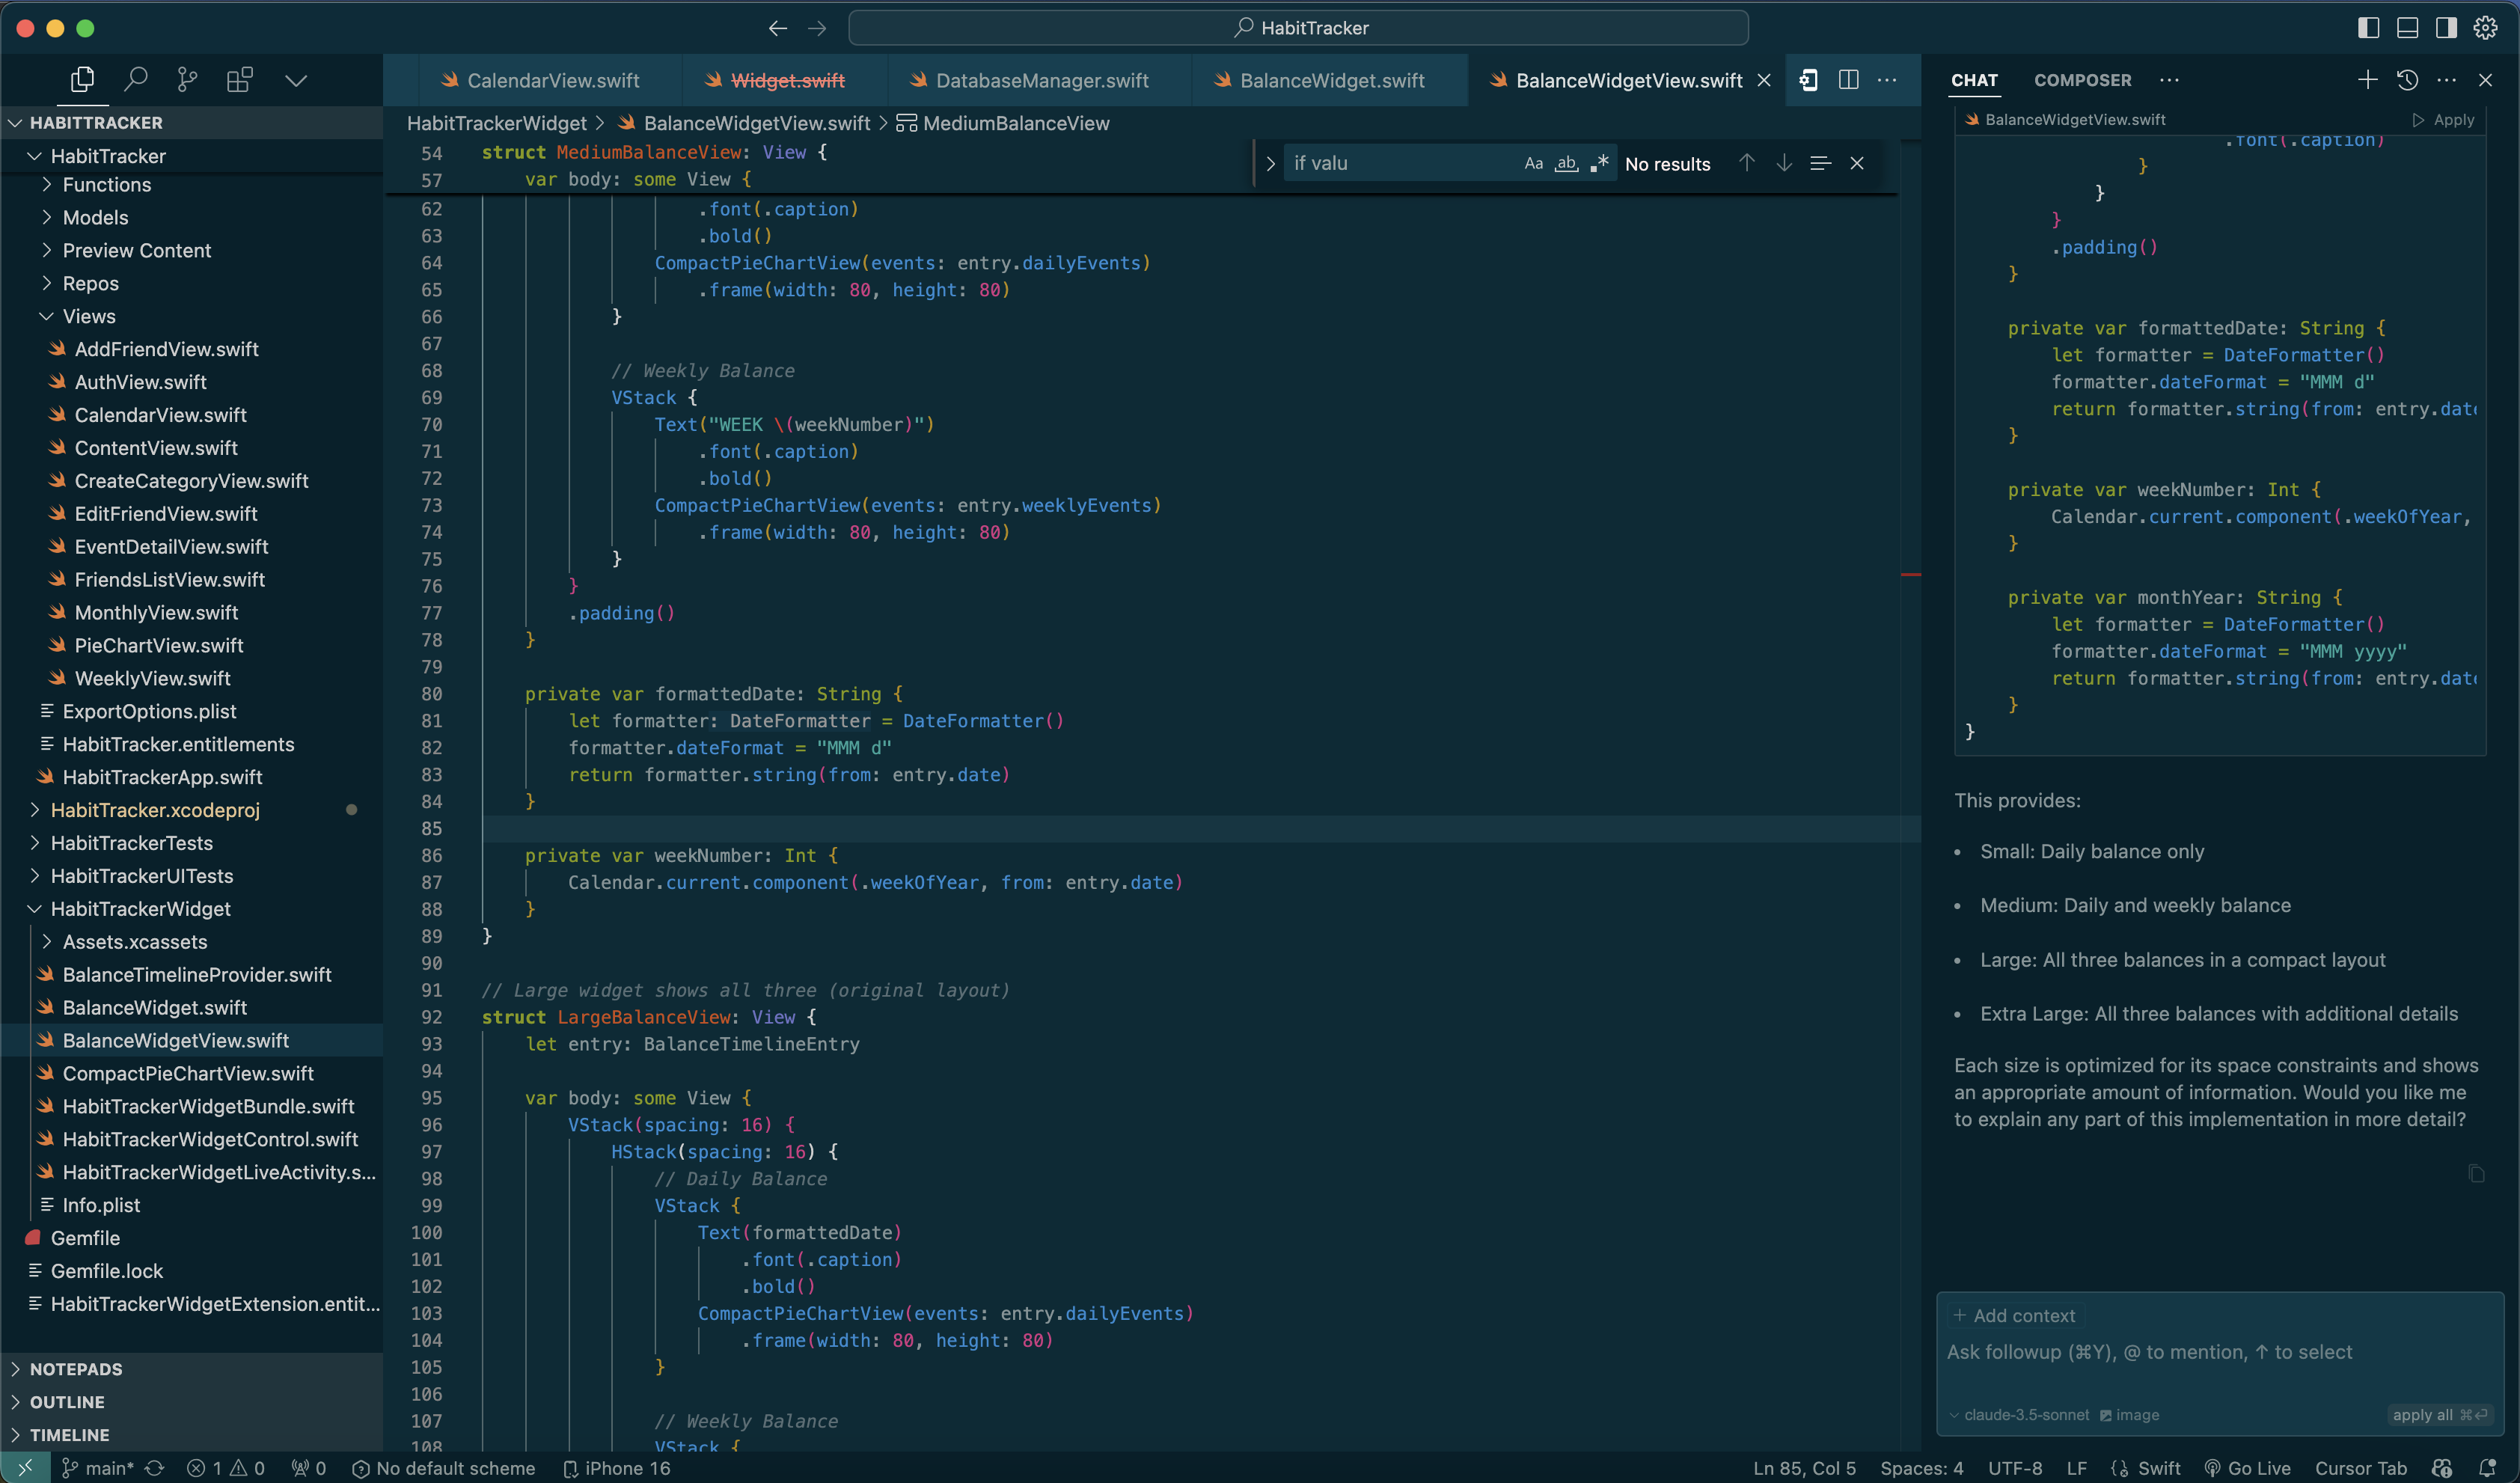Expand the find widget replace chevron
Screen dimensions: 2520x1483
point(1270,163)
